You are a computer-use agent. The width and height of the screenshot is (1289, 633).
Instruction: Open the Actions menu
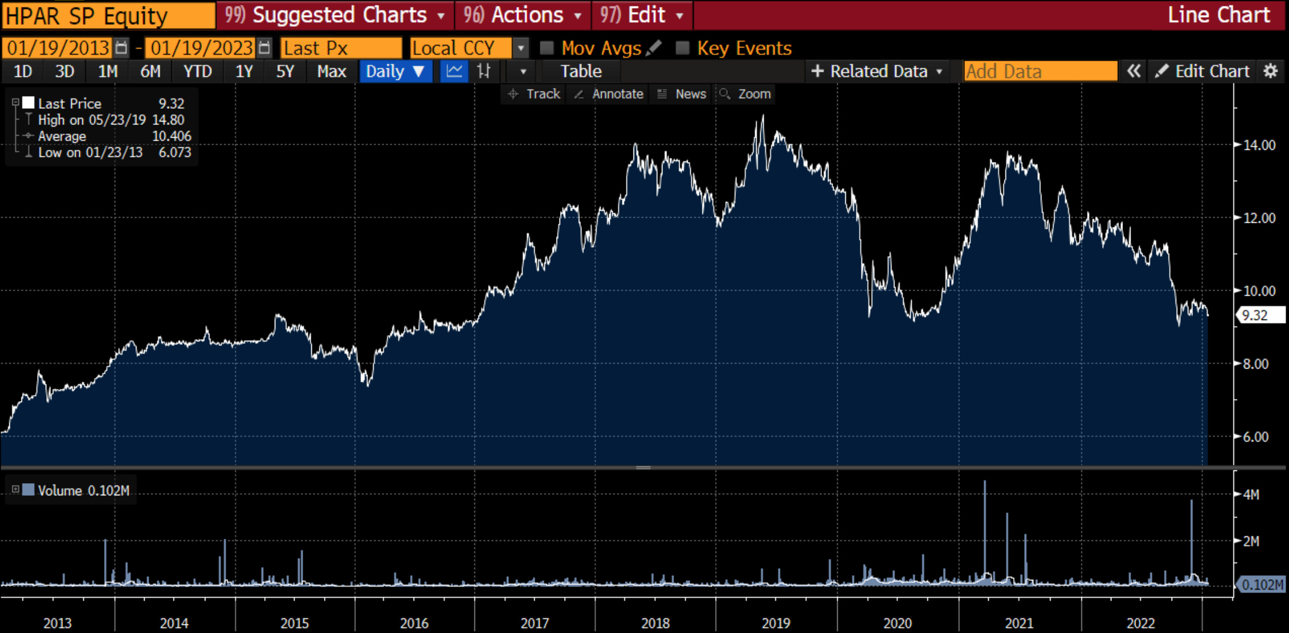click(522, 15)
